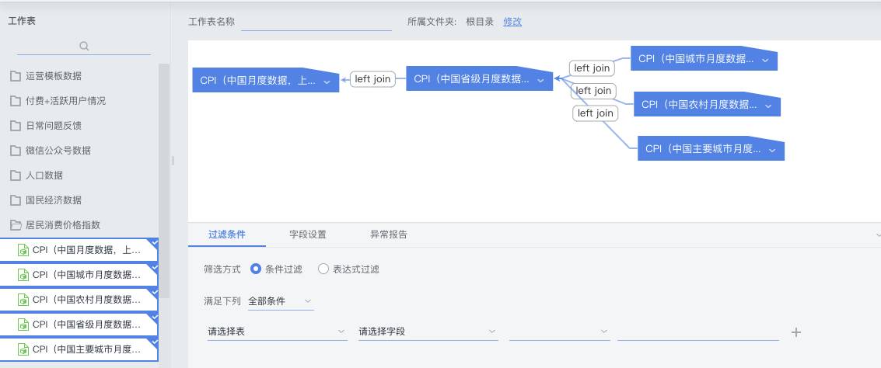Click the left join label to 城市月度数据 node

[x=592, y=68]
